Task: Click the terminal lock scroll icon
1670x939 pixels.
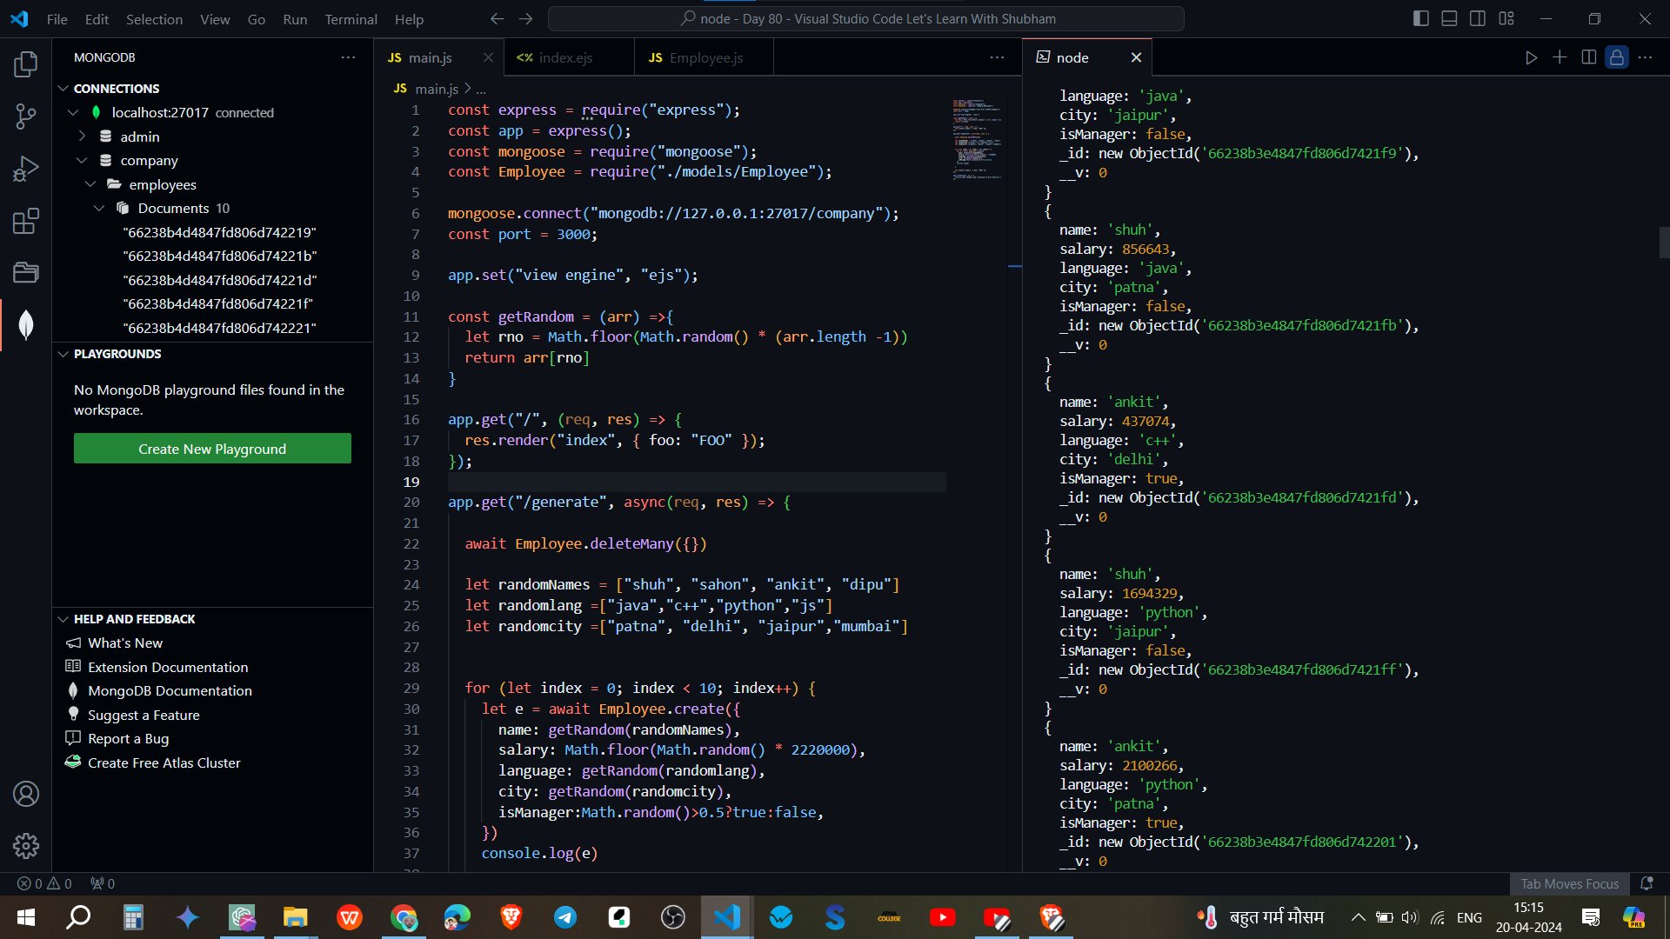Action: [x=1616, y=57]
